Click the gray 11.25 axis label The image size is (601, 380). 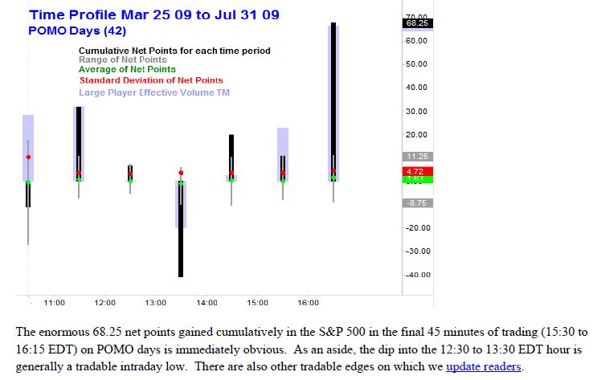(417, 157)
